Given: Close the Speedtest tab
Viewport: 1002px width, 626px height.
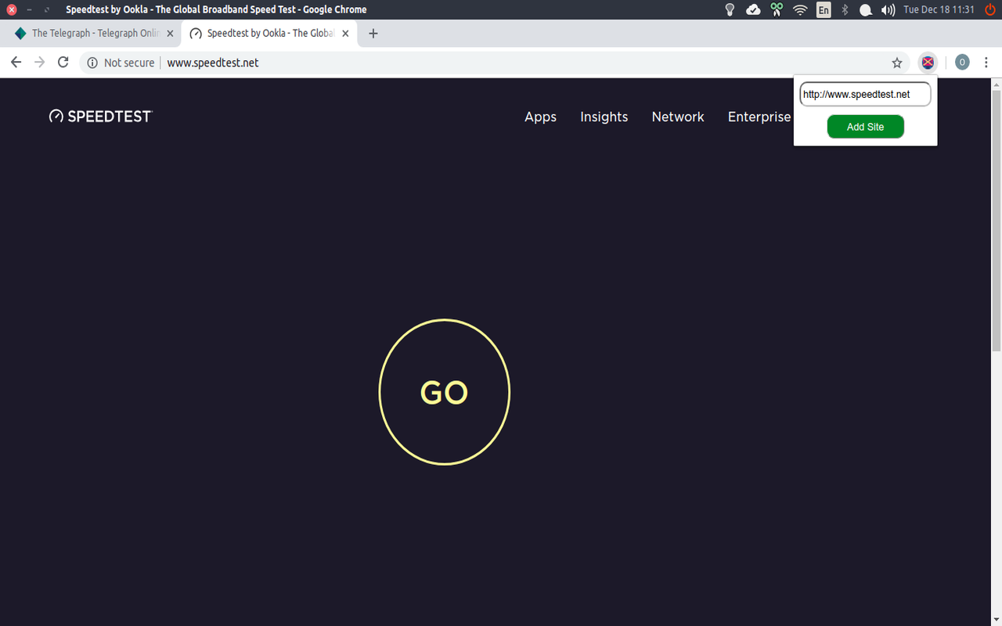Looking at the screenshot, I should tap(345, 34).
